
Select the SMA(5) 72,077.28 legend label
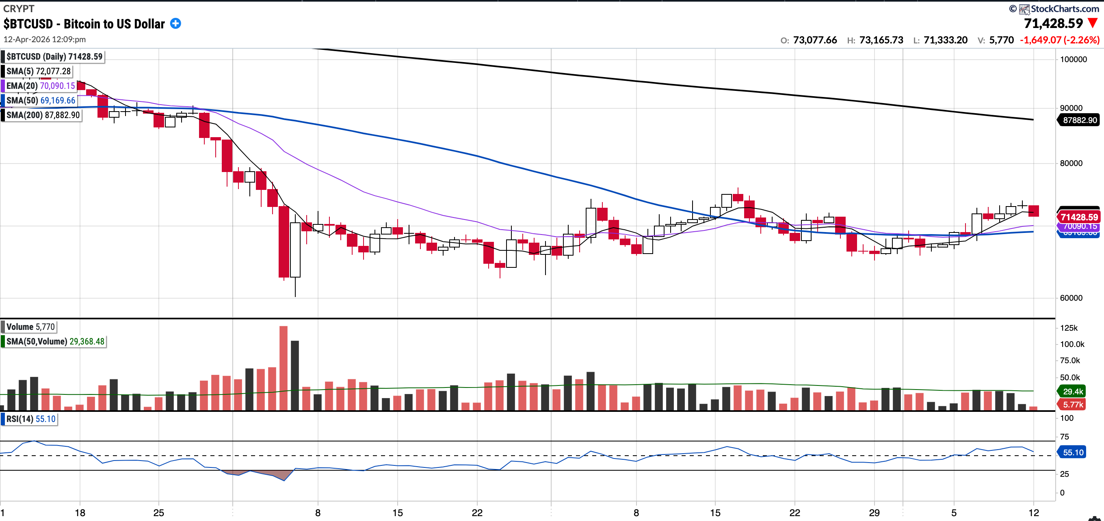pyautogui.click(x=38, y=71)
